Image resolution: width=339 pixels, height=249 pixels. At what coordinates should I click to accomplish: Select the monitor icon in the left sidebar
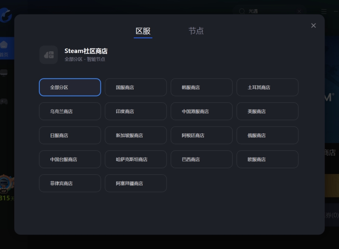tap(4, 73)
